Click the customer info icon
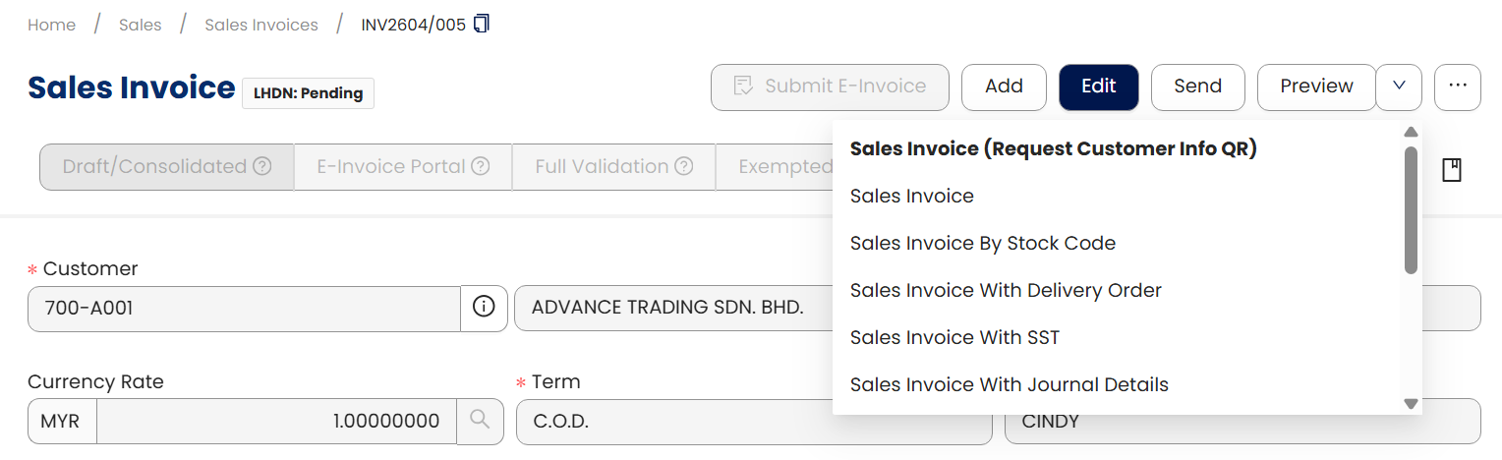The height and width of the screenshot is (460, 1502). click(484, 308)
